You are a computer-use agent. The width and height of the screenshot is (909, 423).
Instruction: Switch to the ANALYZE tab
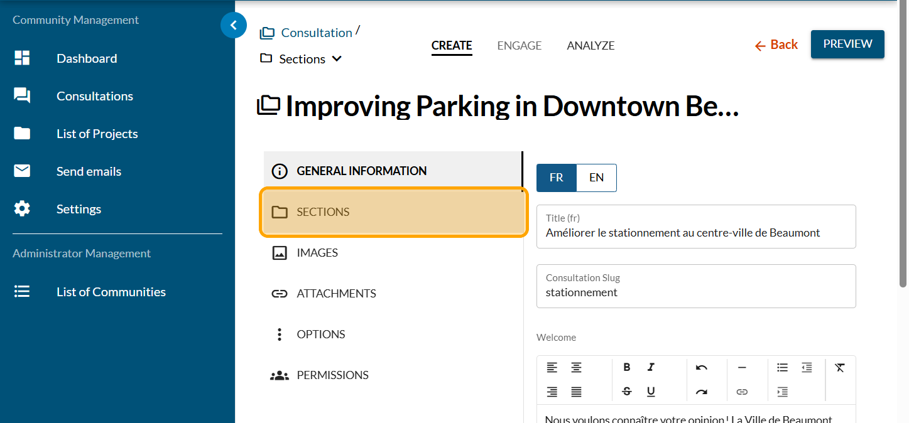click(x=591, y=46)
